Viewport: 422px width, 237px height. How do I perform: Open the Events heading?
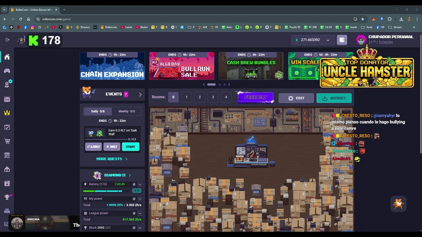coord(114,94)
